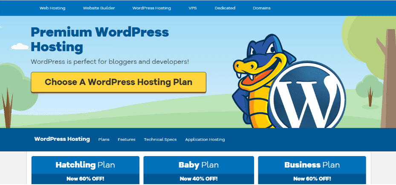Go to the VPS menu item
Screen dimensions: 396x185
click(x=193, y=8)
